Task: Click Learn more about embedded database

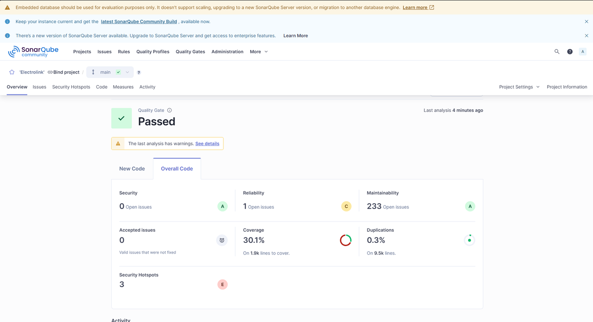Action: click(415, 7)
